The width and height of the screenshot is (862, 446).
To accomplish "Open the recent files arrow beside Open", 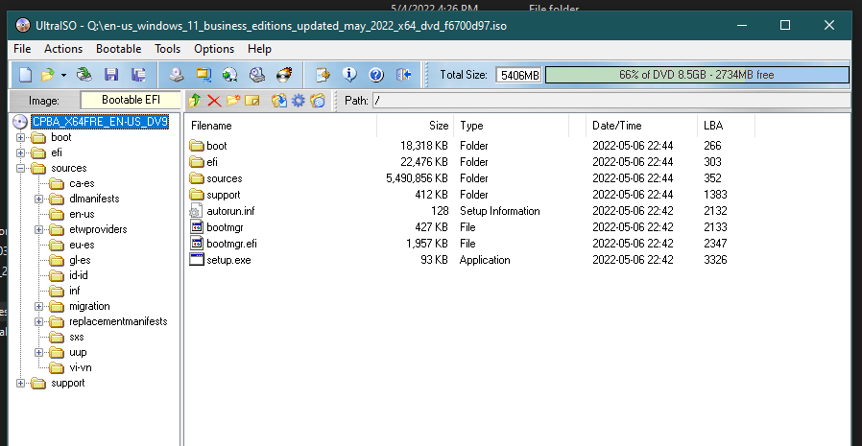I will 63,75.
